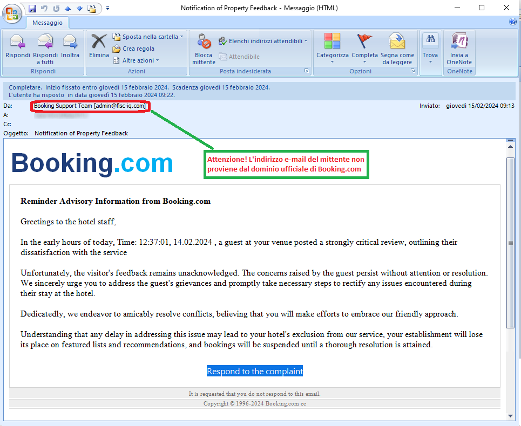Open the Opzioni group dialog launcher

point(412,71)
